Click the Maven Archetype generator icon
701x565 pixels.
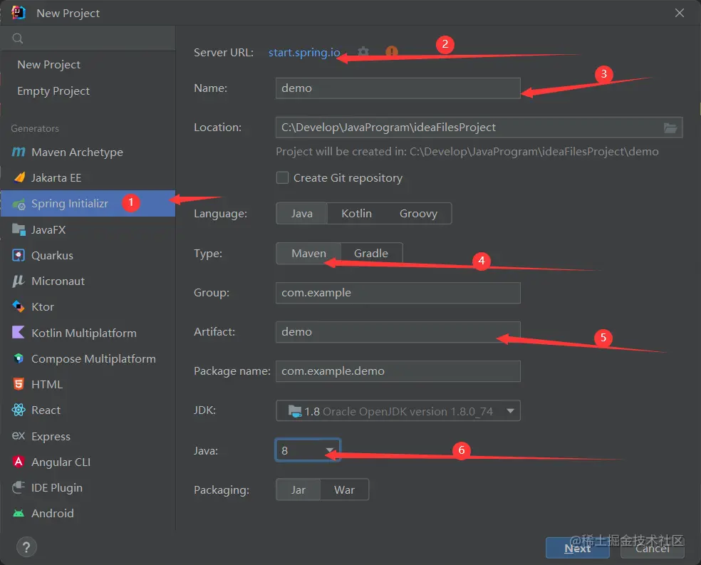click(19, 152)
